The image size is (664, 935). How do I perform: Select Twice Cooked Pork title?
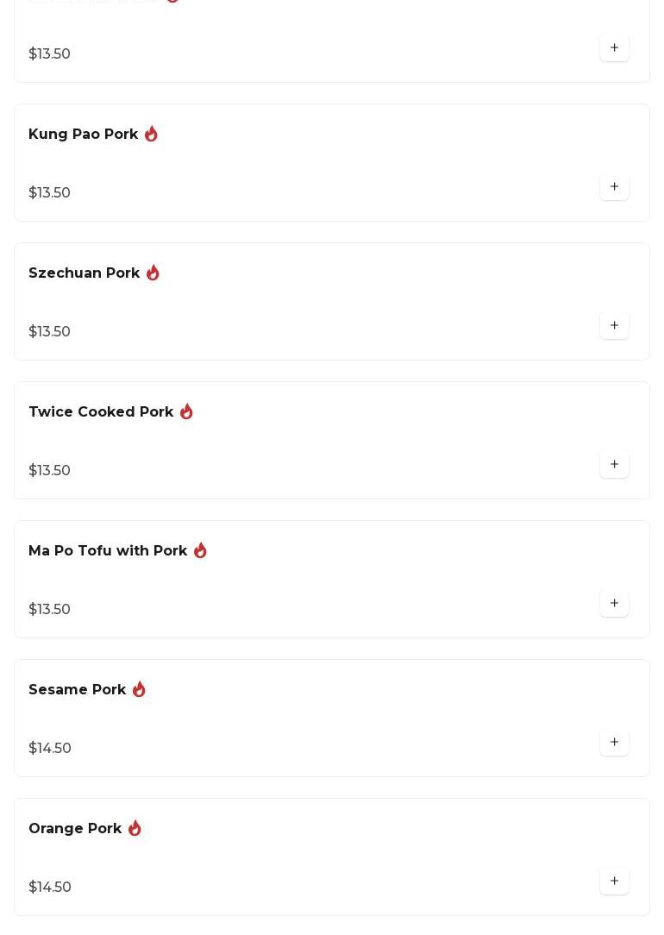click(101, 412)
